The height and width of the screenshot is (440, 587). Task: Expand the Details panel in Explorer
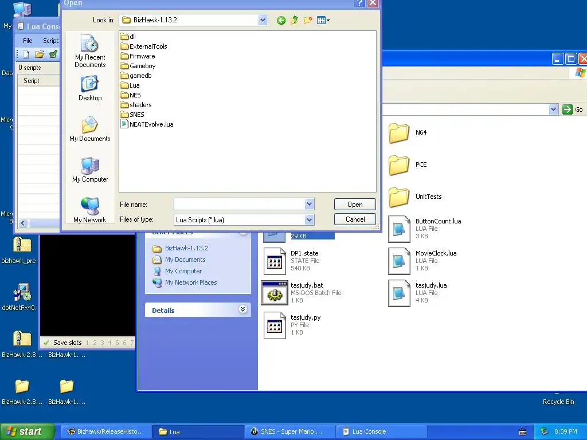242,309
